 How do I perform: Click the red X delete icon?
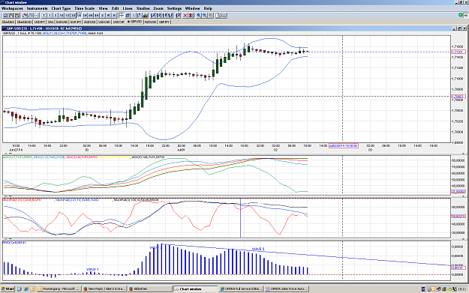(x=185, y=15)
